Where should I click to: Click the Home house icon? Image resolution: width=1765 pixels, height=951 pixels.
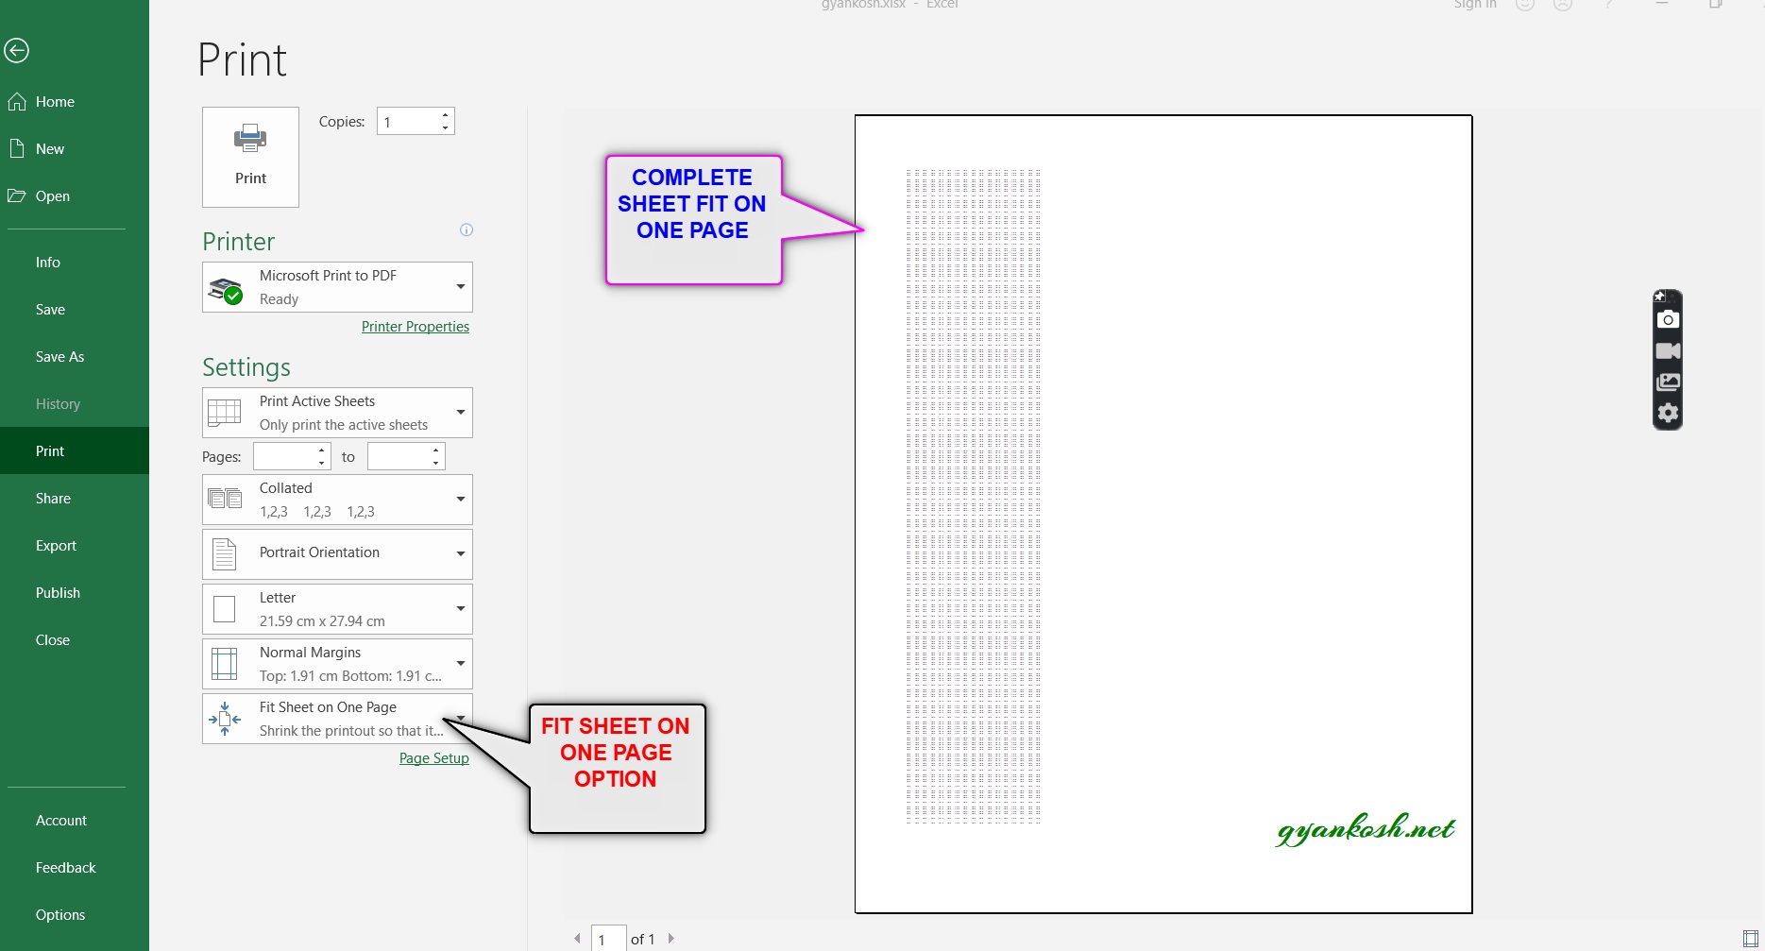[x=16, y=101]
